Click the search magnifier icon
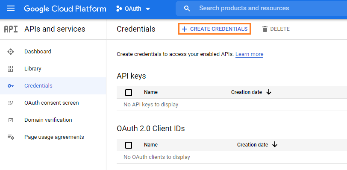Image resolution: width=347 pixels, height=170 pixels. tap(187, 9)
